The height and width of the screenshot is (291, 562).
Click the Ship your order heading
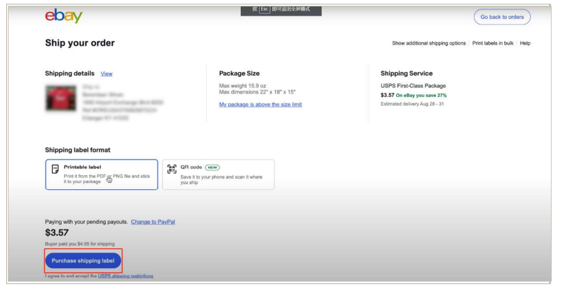pos(80,43)
